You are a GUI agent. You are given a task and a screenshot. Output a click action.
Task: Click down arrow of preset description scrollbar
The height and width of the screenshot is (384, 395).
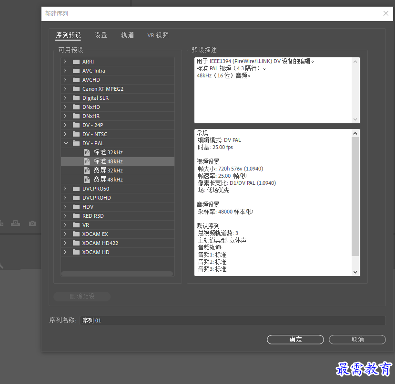355,119
